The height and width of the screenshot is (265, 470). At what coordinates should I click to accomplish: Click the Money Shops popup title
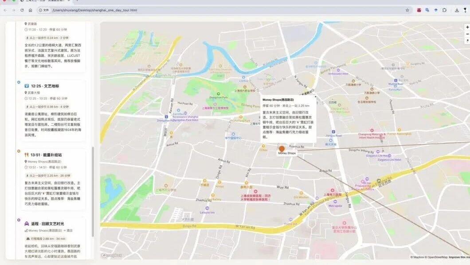[x=278, y=99]
